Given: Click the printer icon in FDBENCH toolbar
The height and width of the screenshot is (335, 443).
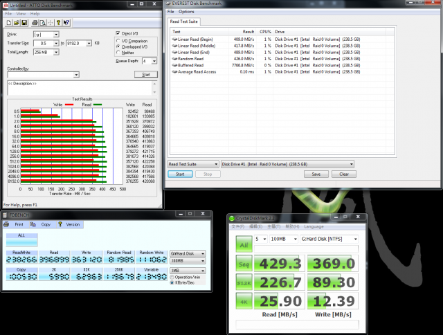Looking at the screenshot, I should [x=6, y=224].
